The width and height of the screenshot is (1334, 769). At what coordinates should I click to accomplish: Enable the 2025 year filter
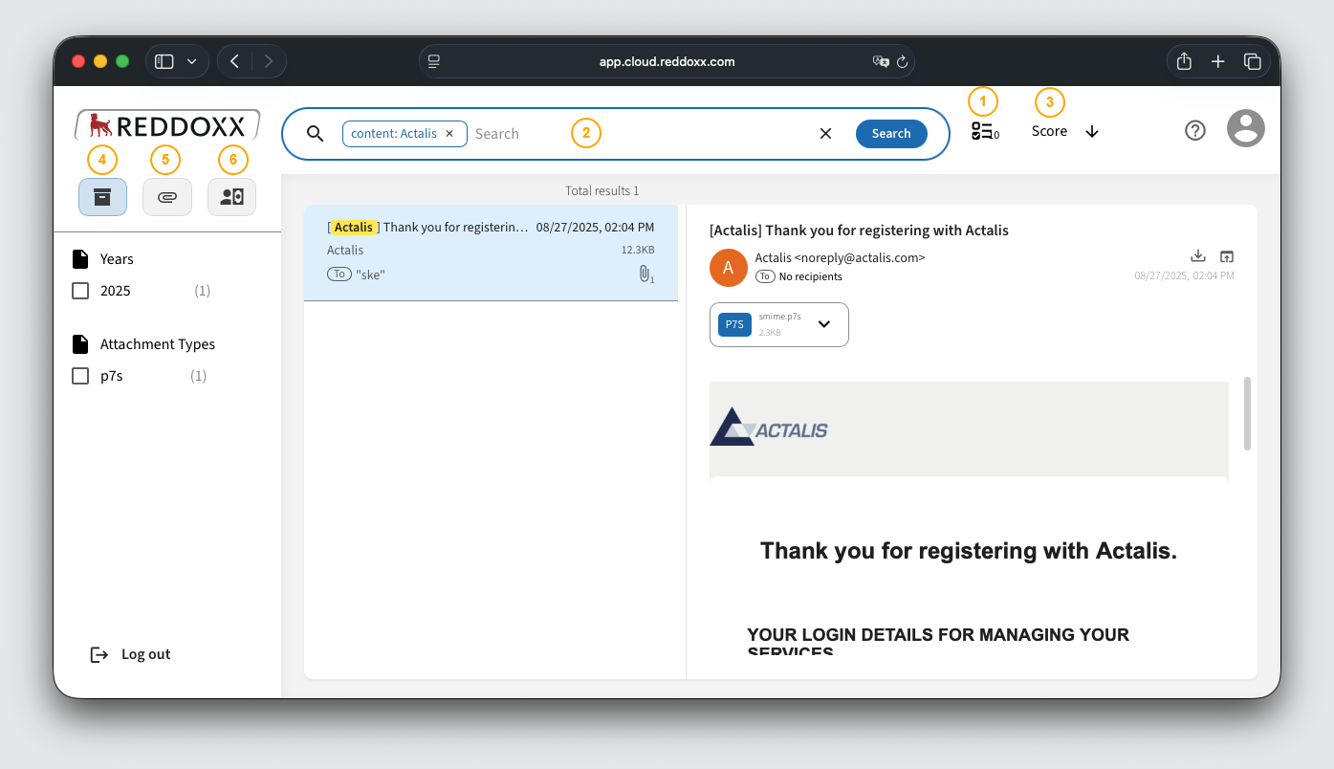(79, 290)
